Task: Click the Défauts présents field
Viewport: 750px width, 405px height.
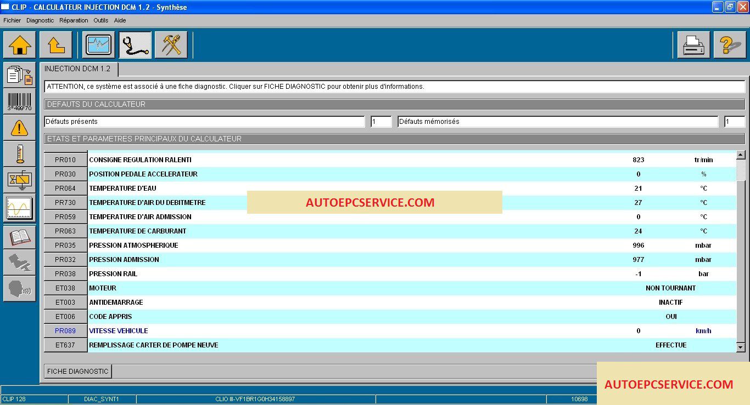Action: [x=204, y=122]
